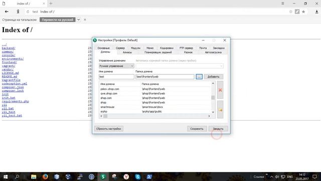The height and width of the screenshot is (181, 321).
Task: Open the vendor/ directory link
Action: coord(8,69)
